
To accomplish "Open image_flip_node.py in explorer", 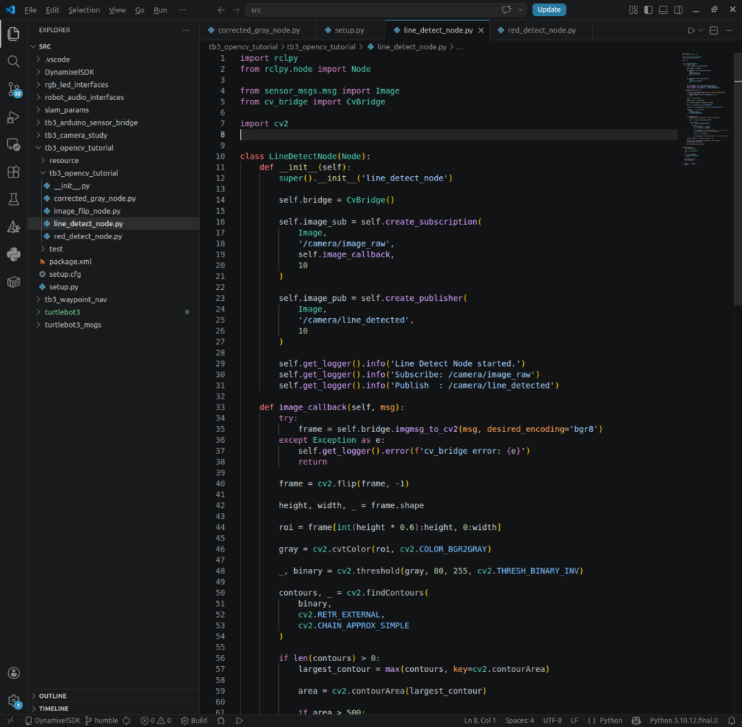I will [x=114, y=211].
